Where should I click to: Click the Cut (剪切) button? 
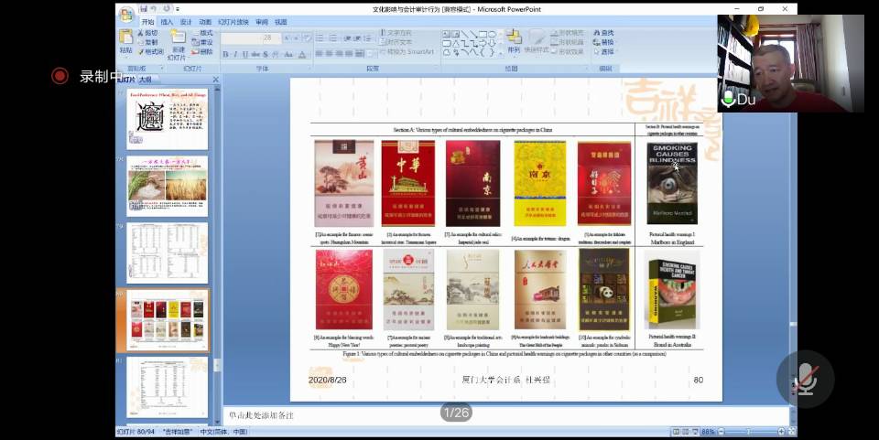(146, 33)
